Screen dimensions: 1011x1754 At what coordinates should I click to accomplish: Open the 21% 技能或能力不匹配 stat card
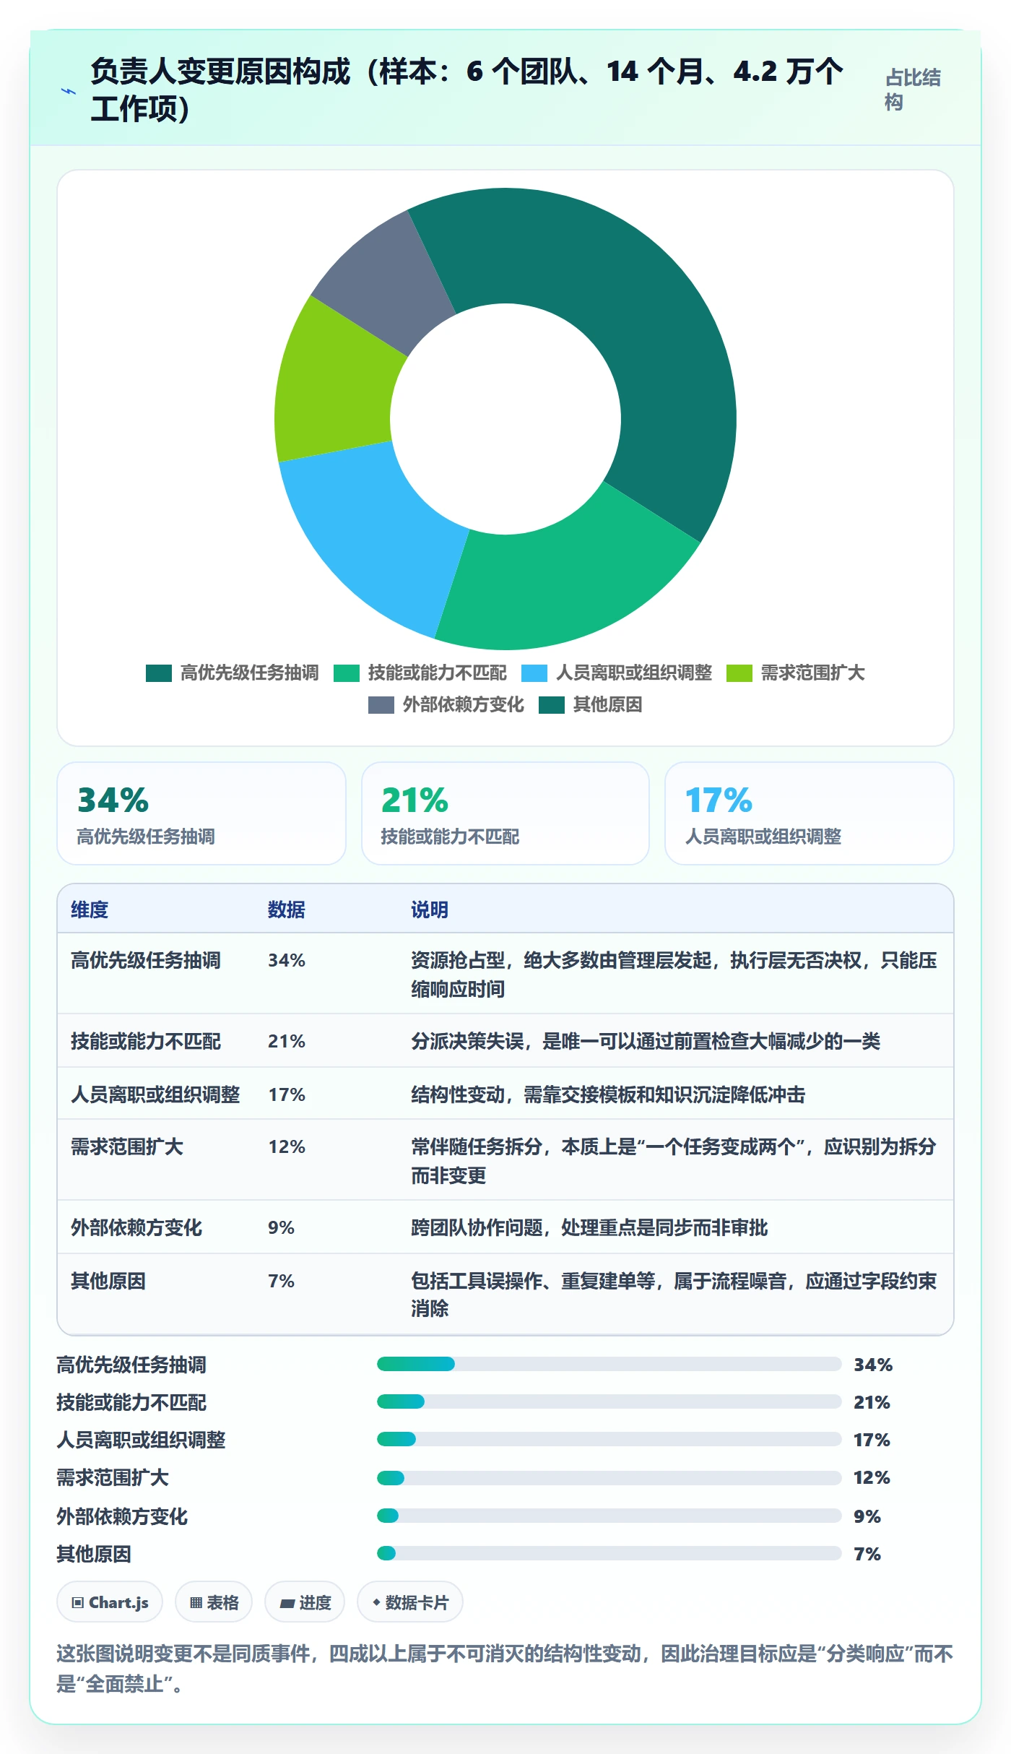(506, 813)
